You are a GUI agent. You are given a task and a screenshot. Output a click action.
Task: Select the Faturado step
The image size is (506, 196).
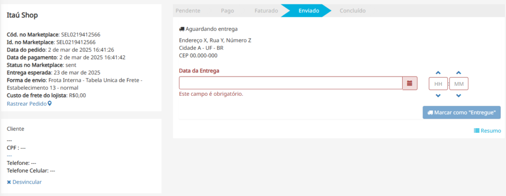click(266, 11)
